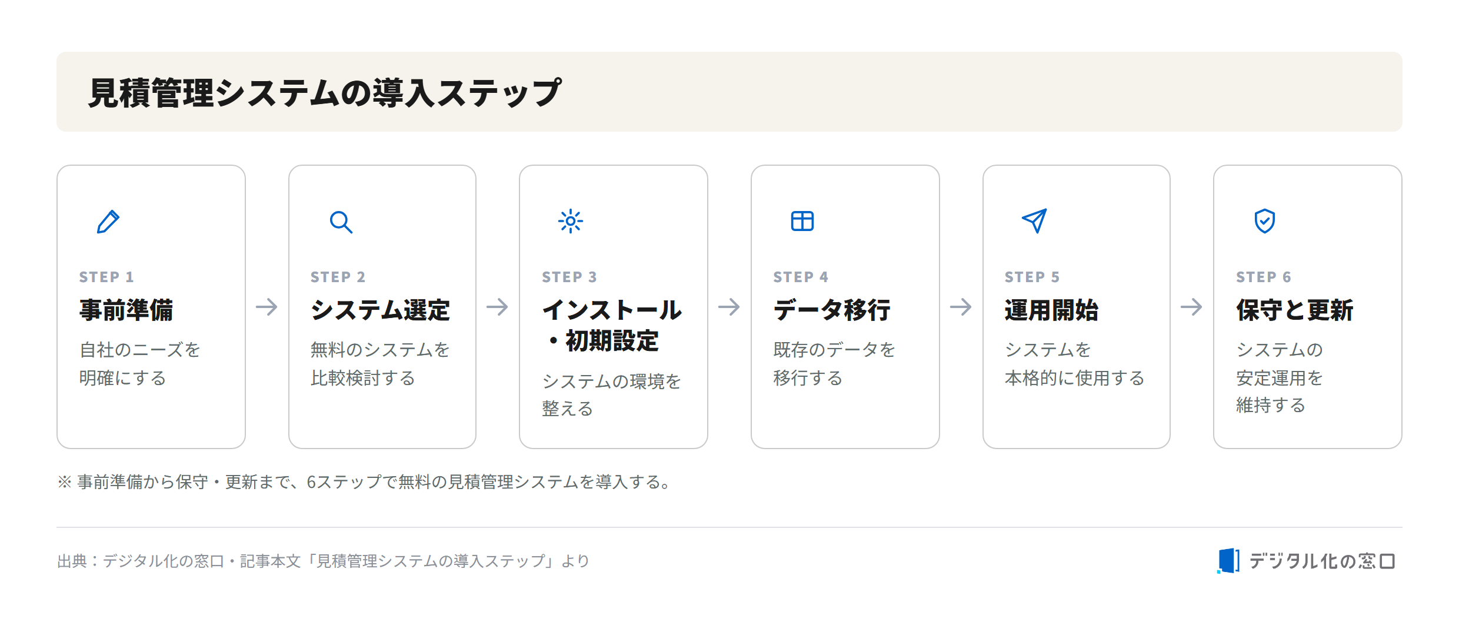Click the pencil icon in Step 1
This screenshot has height=629, width=1459.
click(108, 222)
